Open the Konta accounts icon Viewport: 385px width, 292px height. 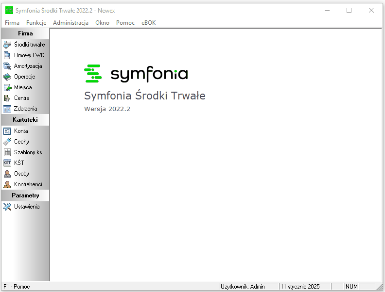pos(7,131)
